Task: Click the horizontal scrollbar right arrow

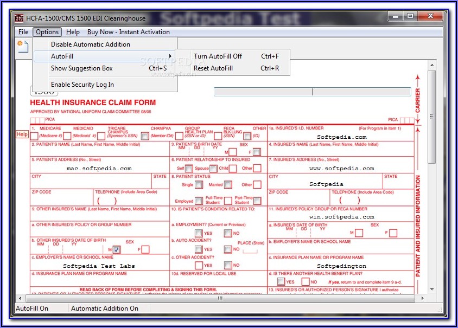Action: [x=422, y=298]
